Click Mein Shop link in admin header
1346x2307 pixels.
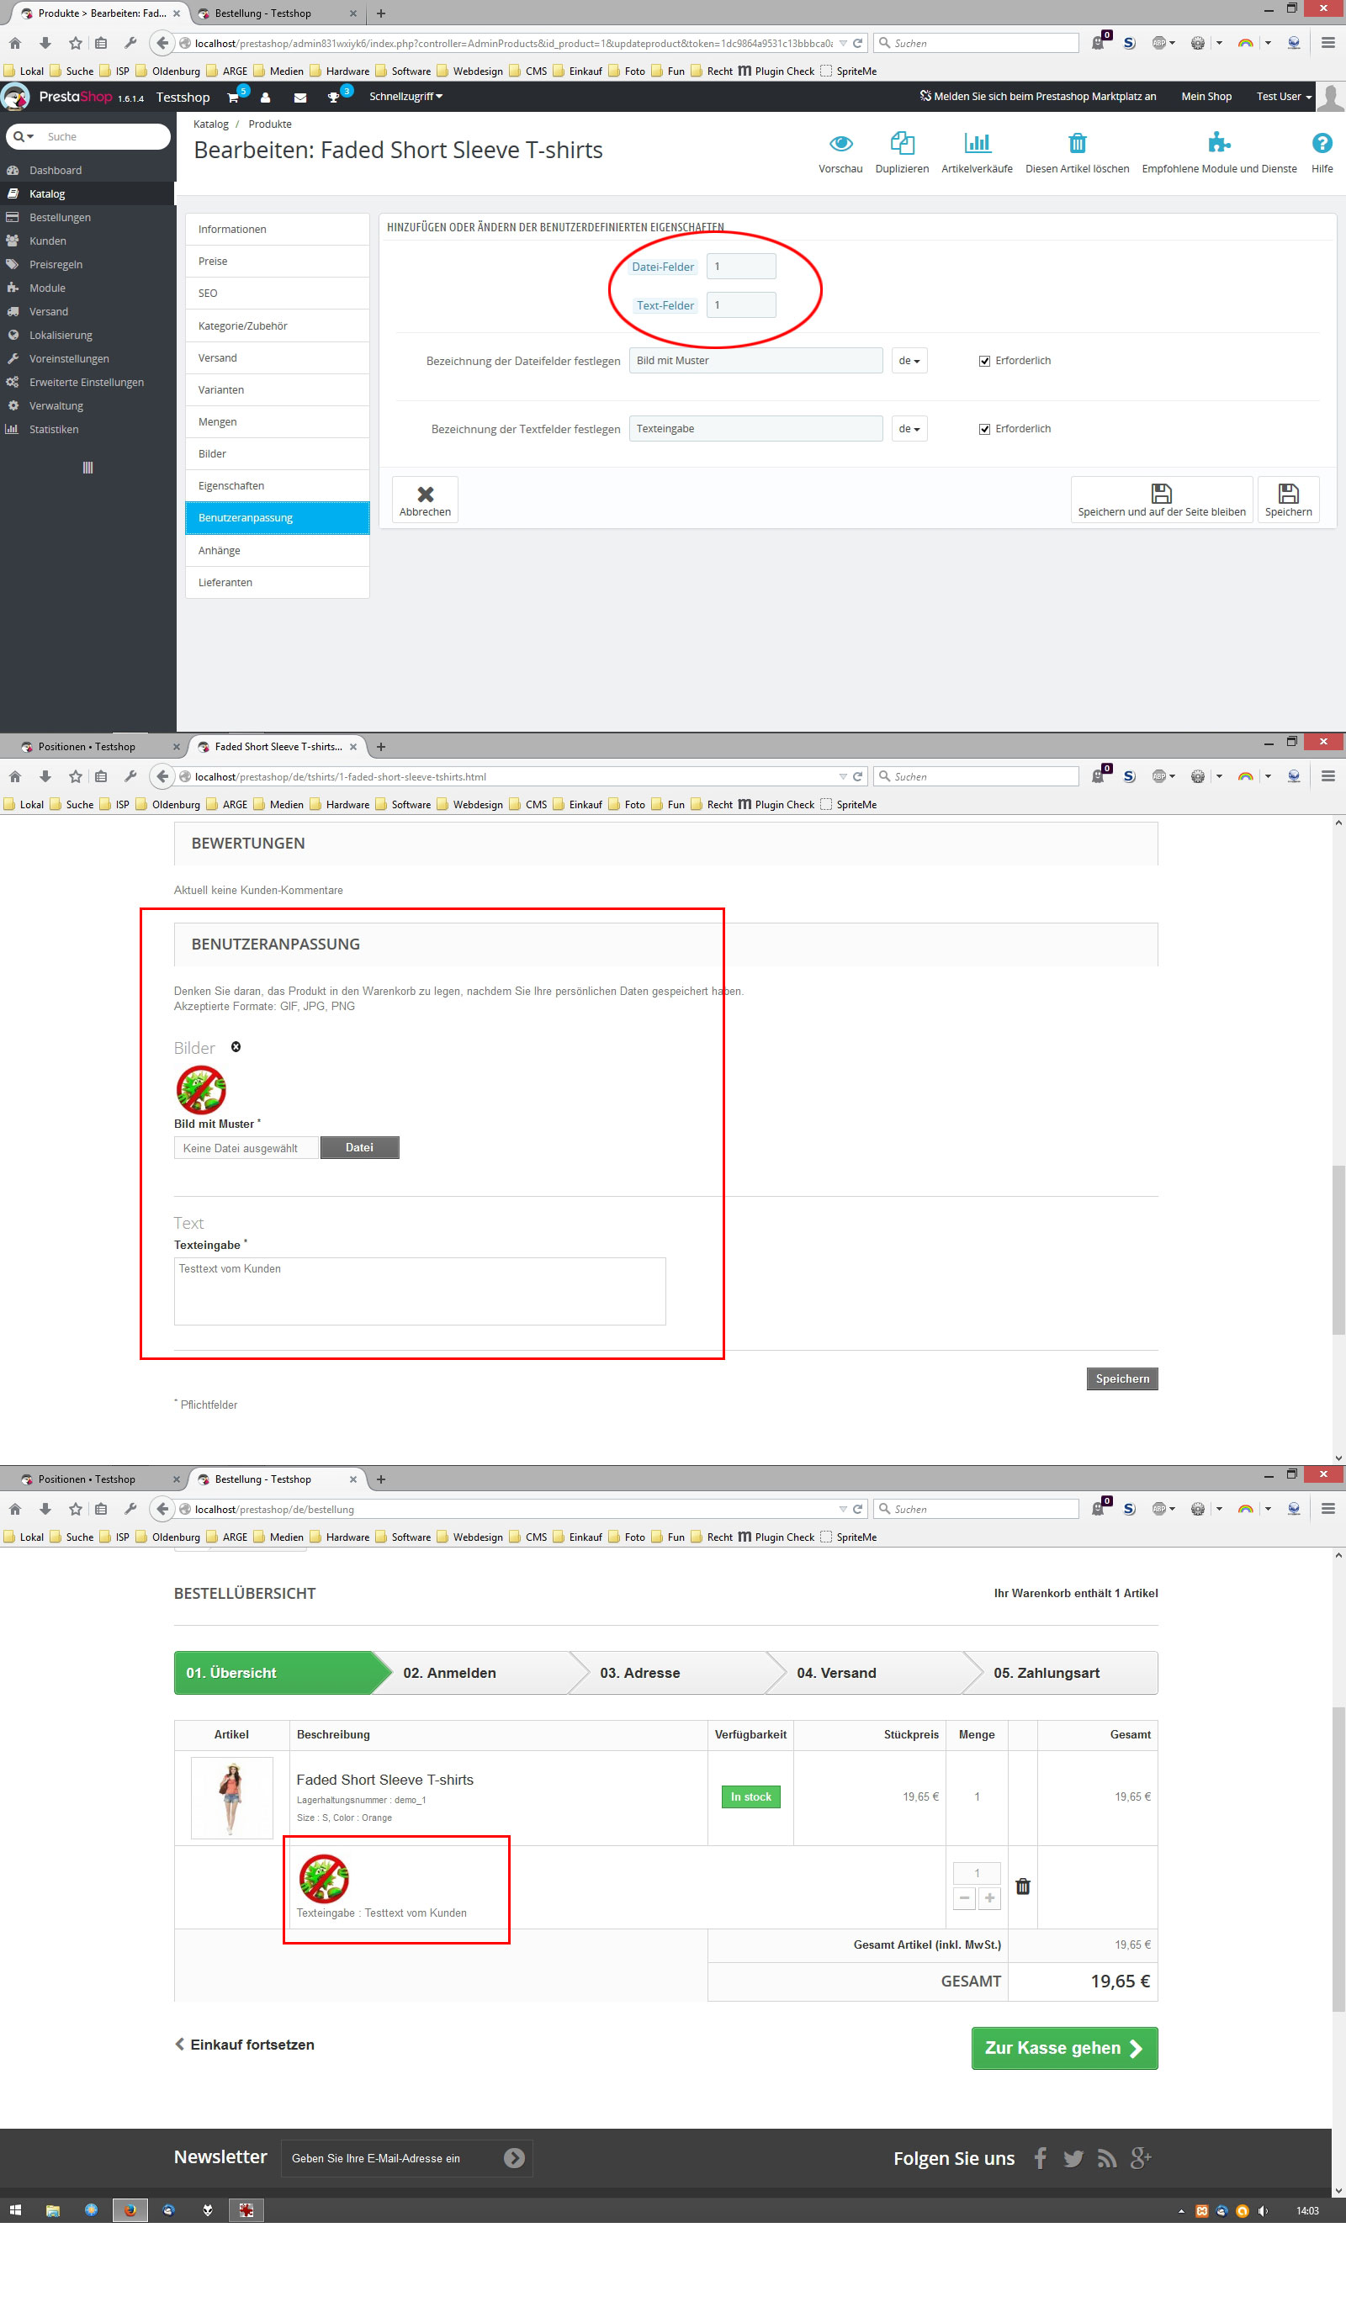pos(1206,96)
